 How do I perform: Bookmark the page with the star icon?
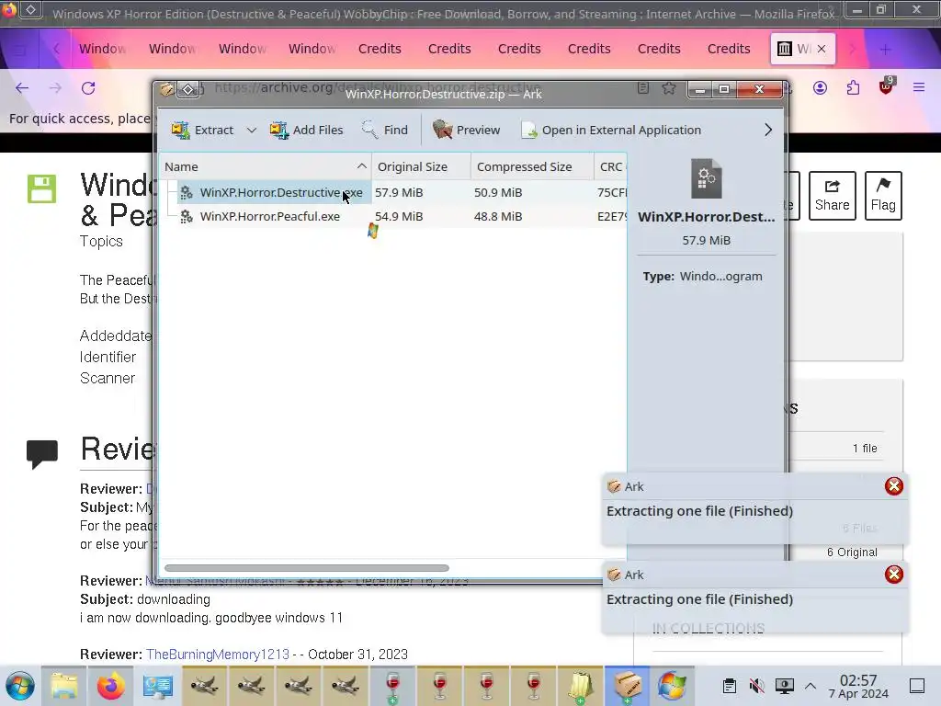(x=669, y=88)
